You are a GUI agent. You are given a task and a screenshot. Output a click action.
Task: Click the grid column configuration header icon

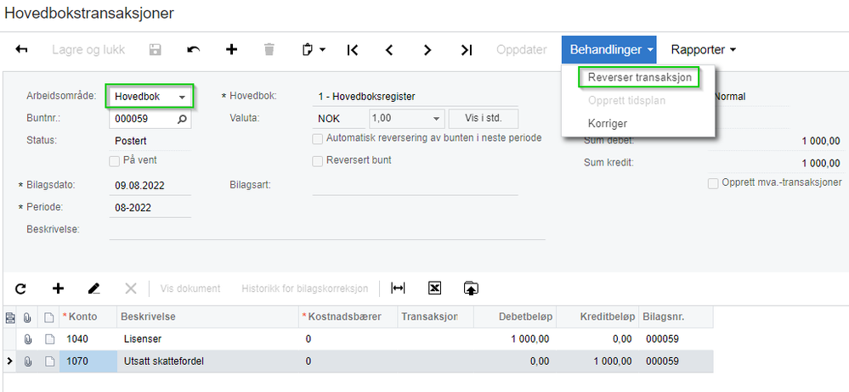(9, 317)
